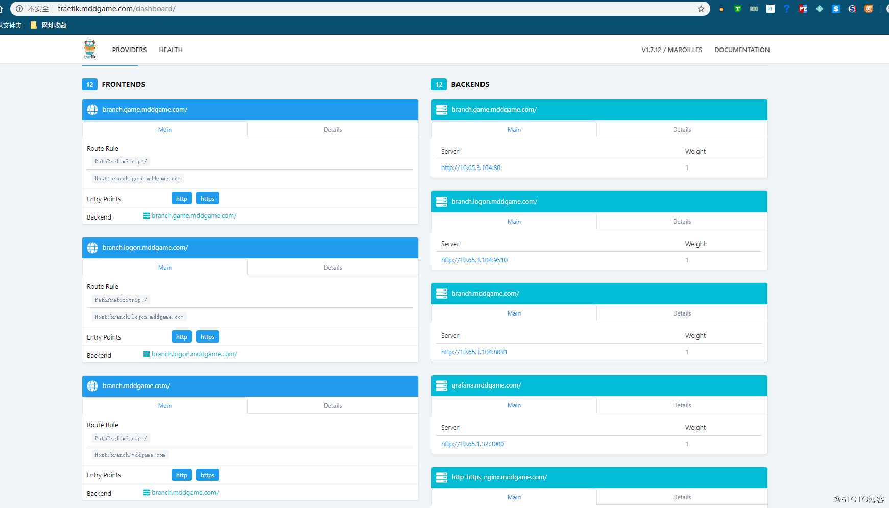This screenshot has width=889, height=508.
Task: Select Details tab of grafana.mddgame.com backend
Action: 682,405
